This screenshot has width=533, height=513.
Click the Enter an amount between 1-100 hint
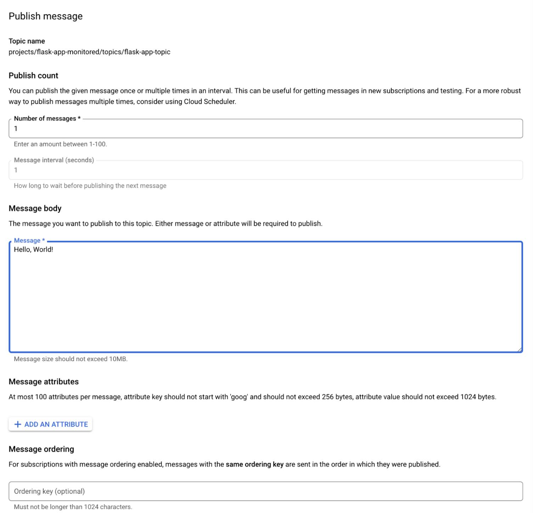61,144
